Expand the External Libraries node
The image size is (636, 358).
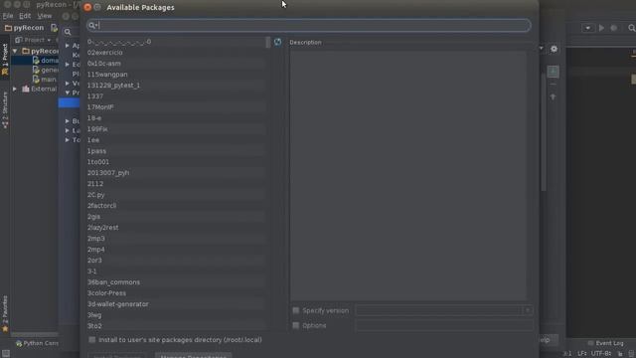(x=15, y=89)
